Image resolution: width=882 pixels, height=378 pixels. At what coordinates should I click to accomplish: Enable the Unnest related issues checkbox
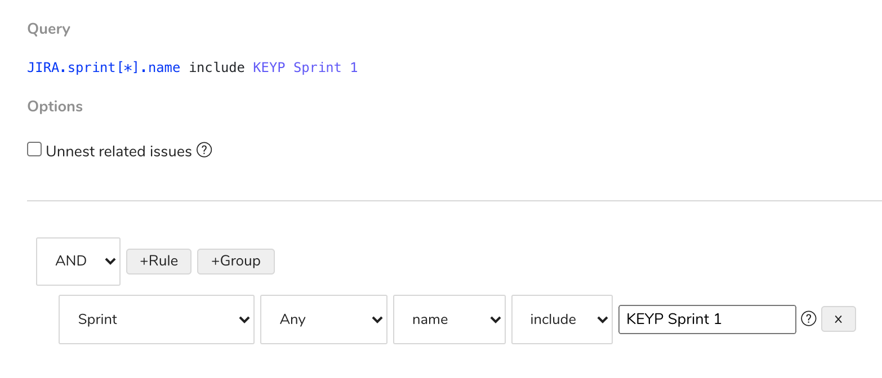click(x=34, y=150)
